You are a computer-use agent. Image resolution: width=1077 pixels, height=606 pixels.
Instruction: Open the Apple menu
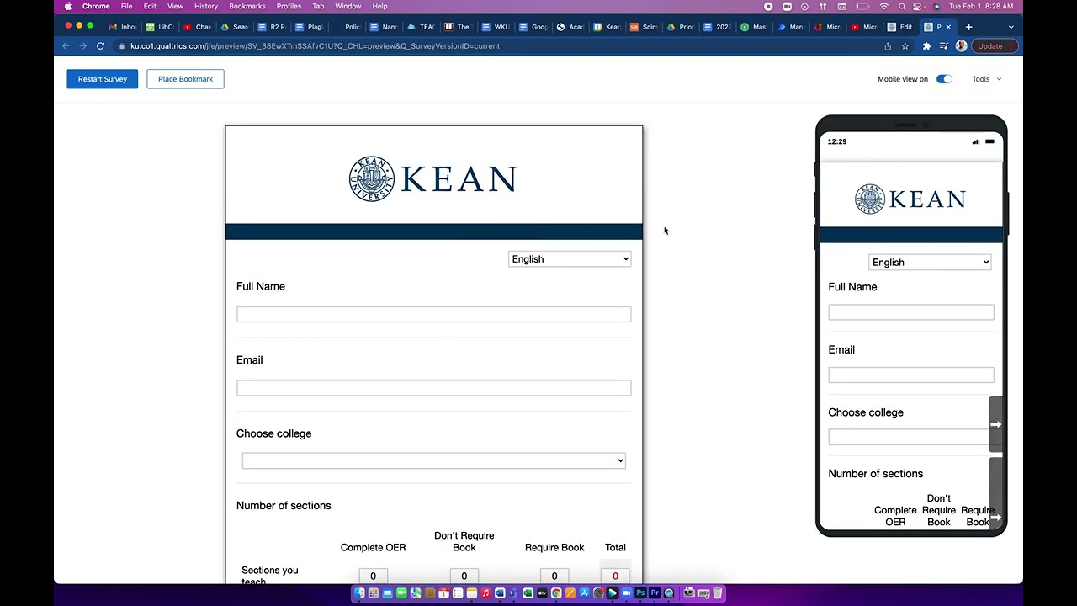click(x=67, y=6)
